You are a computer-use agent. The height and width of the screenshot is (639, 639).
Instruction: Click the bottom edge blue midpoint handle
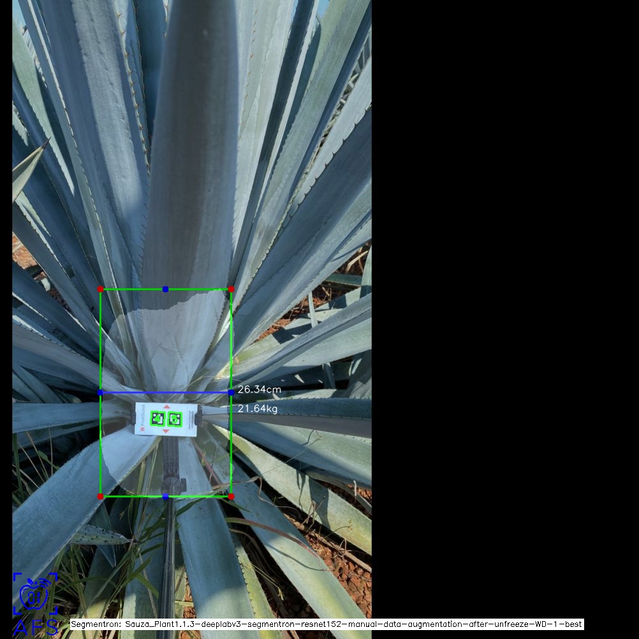[165, 496]
